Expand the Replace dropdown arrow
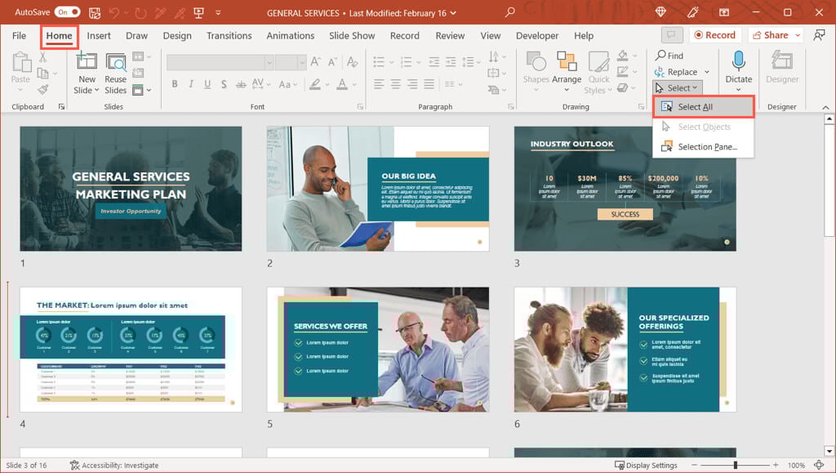This screenshot has width=836, height=473. point(706,72)
